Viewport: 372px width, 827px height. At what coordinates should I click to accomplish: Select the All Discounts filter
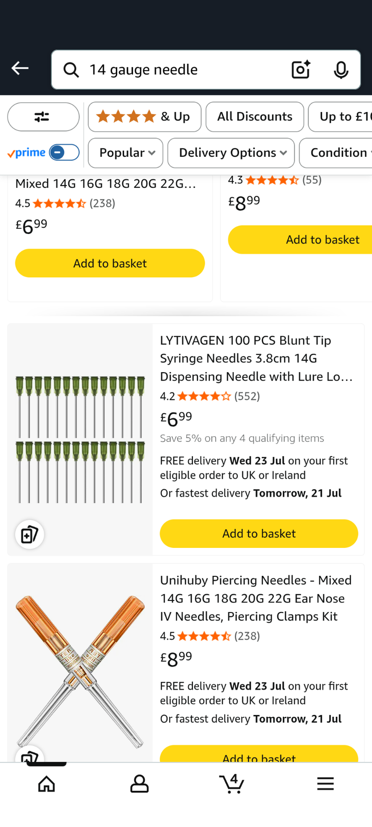[254, 117]
